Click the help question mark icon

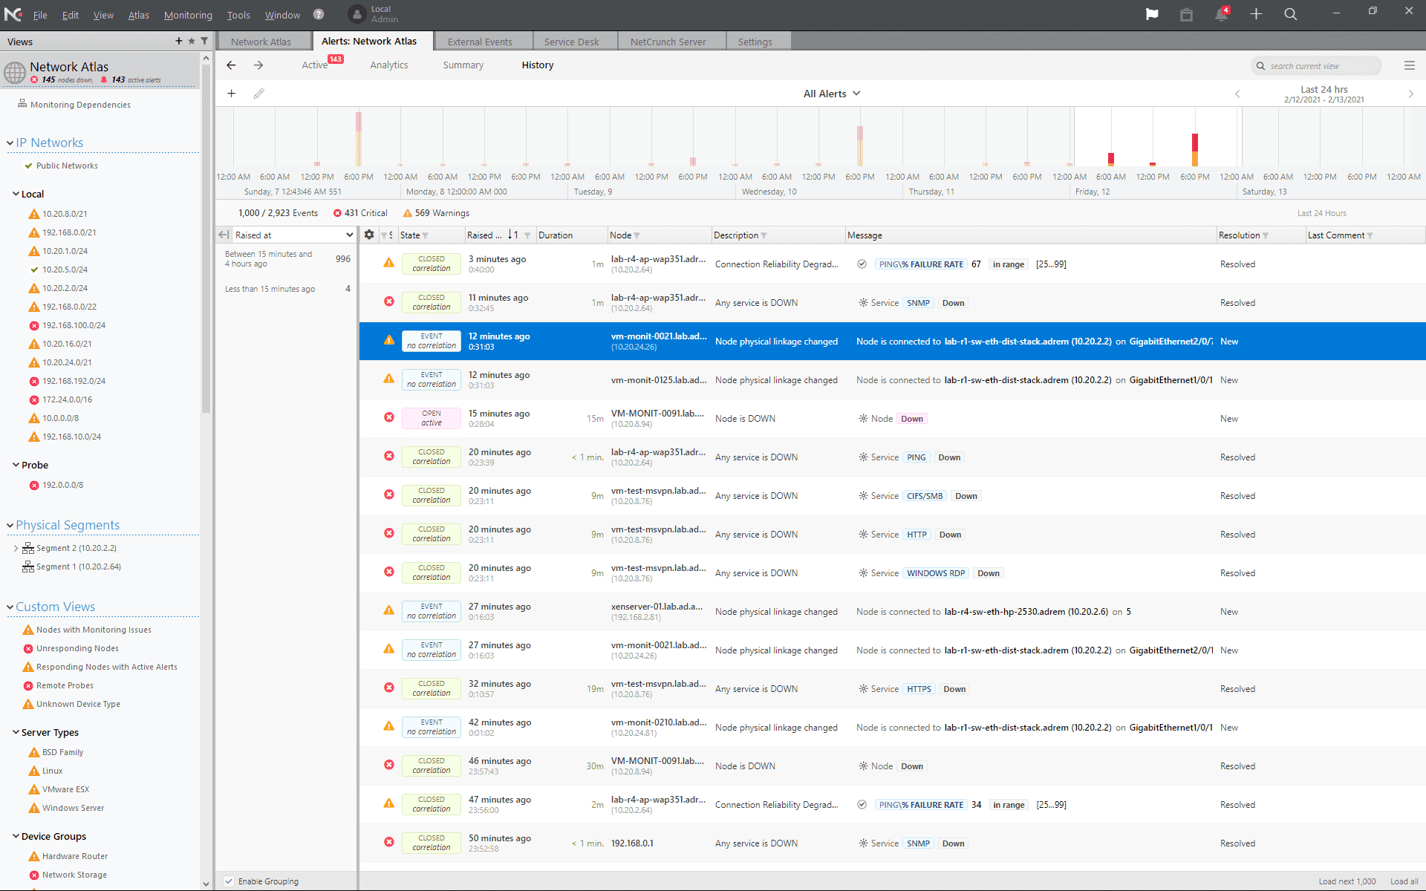319,14
